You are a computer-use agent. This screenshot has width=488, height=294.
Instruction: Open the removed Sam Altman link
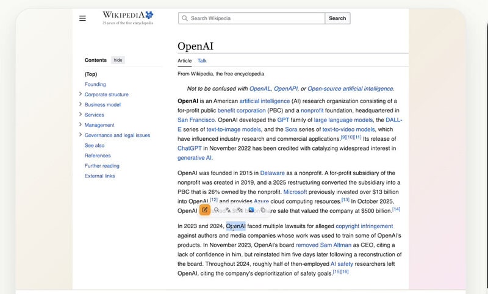[x=323, y=245]
